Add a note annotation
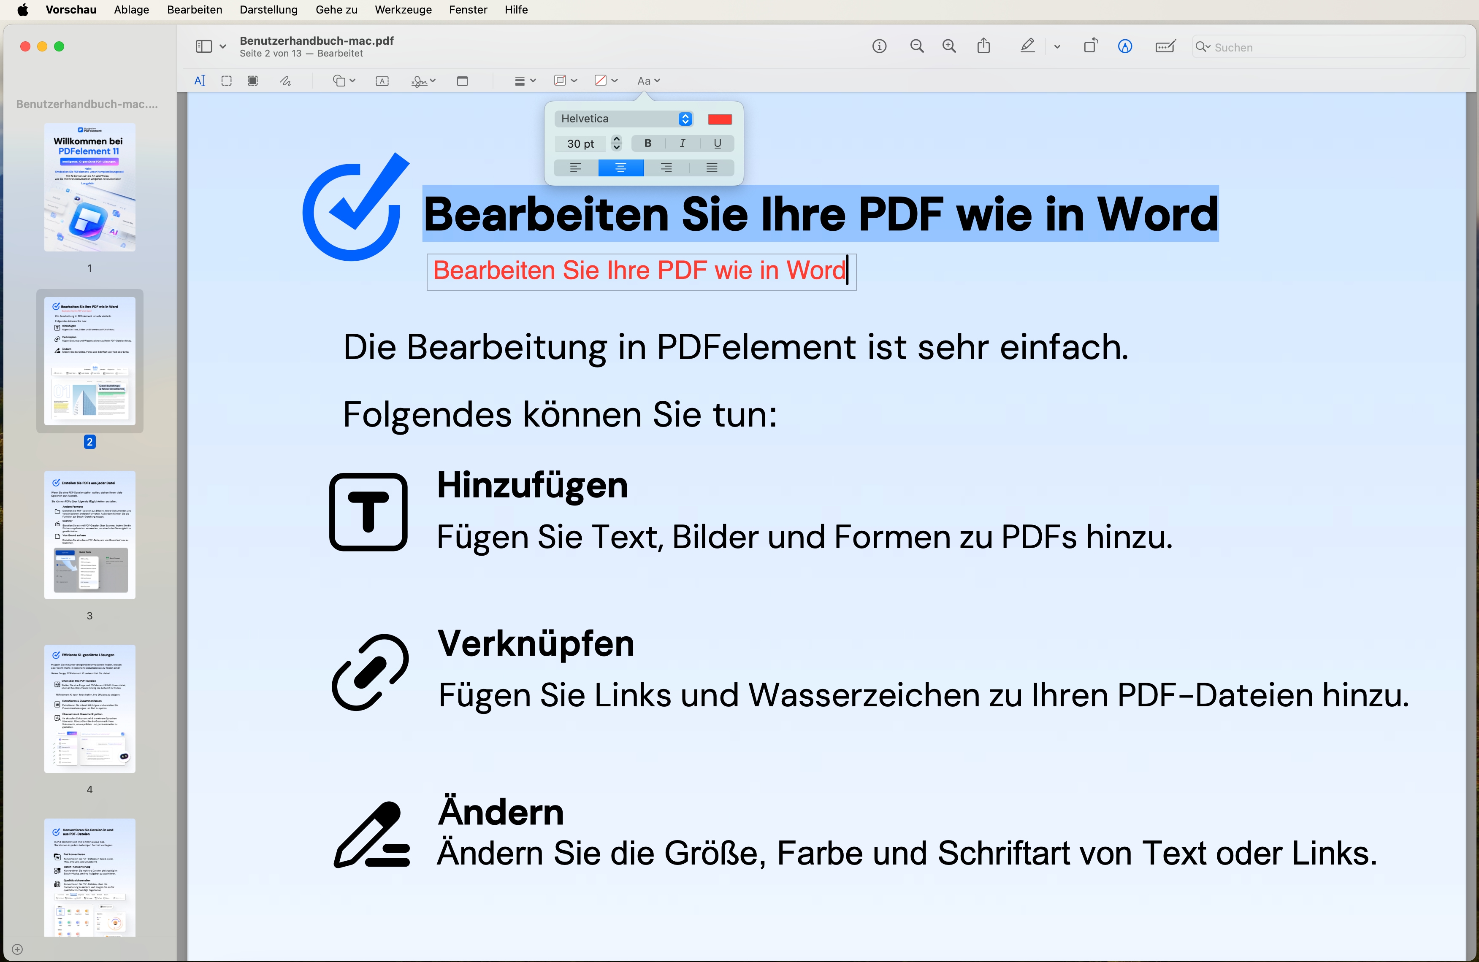The width and height of the screenshot is (1479, 962). (462, 81)
